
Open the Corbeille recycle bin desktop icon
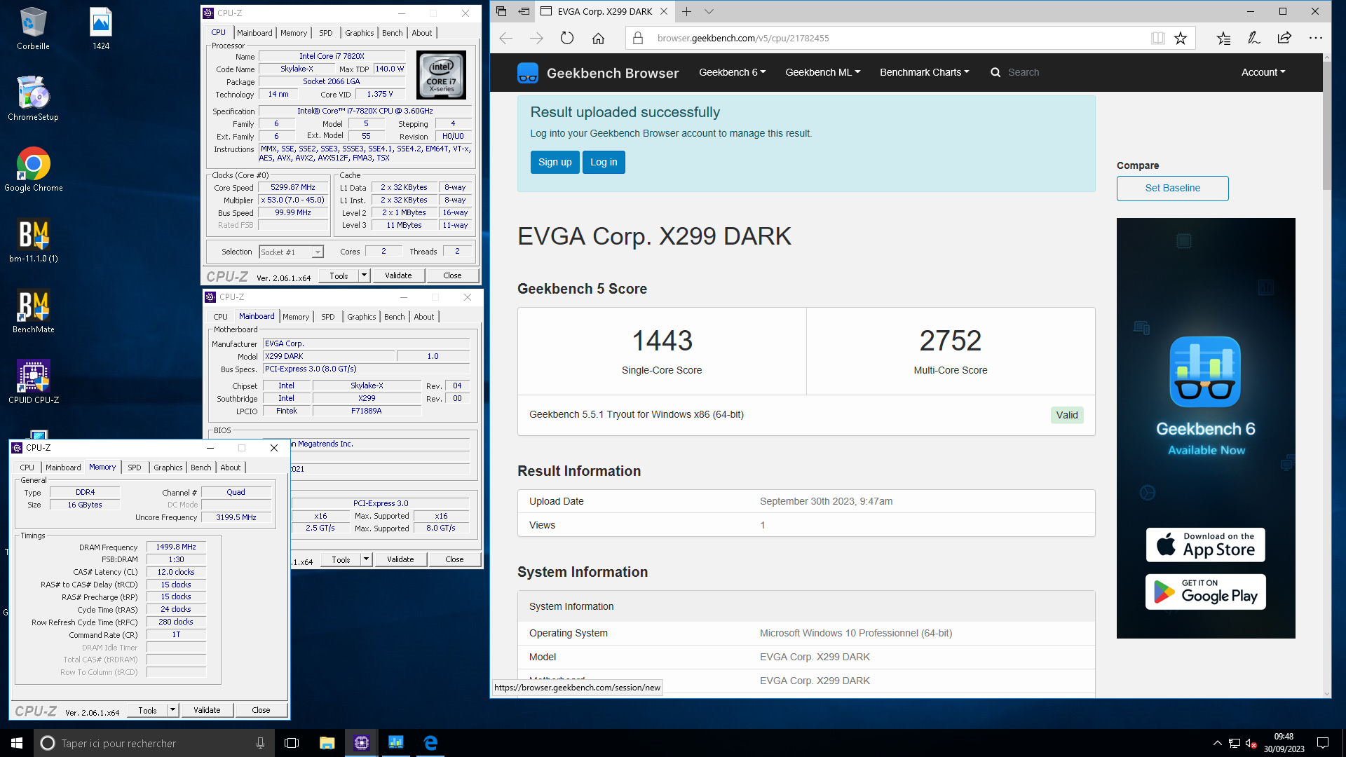(x=33, y=28)
